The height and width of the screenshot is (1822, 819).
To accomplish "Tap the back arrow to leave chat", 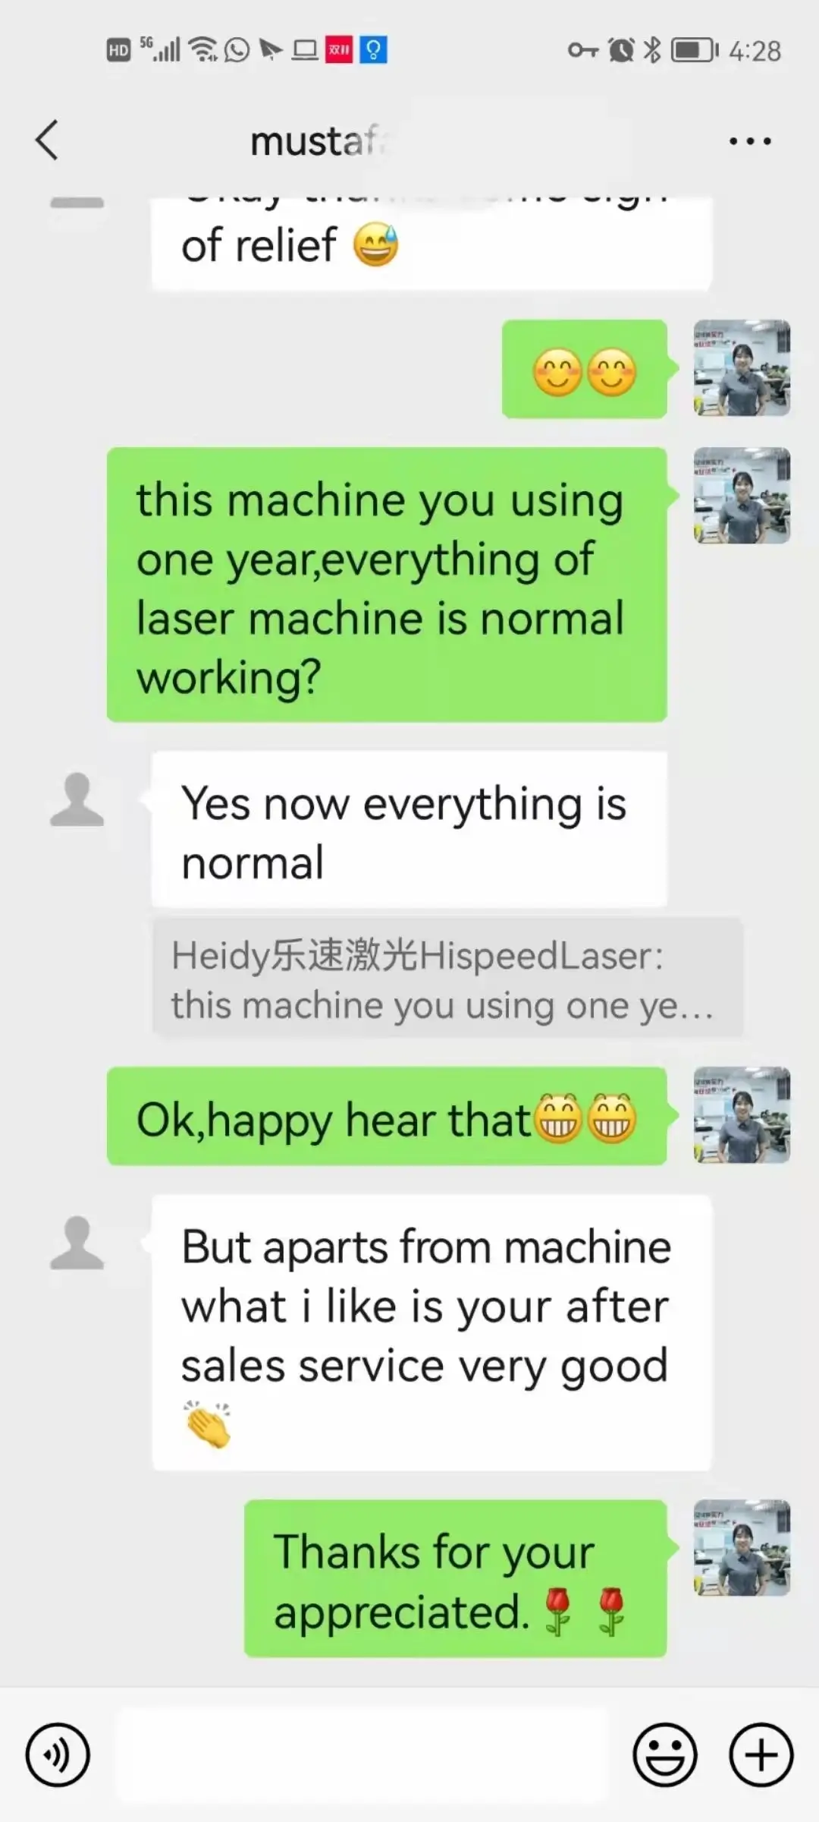I will click(47, 140).
